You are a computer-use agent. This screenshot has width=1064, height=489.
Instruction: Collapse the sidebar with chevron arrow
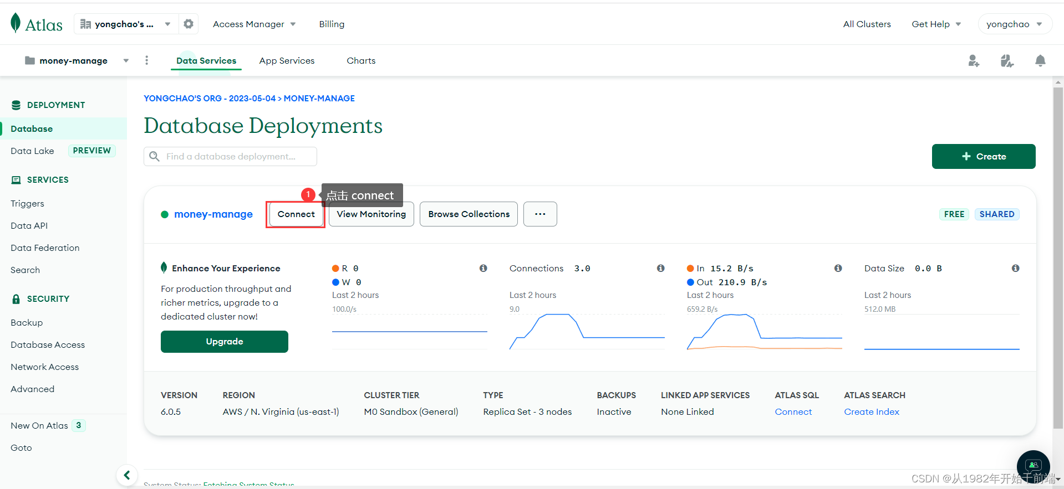click(x=127, y=475)
